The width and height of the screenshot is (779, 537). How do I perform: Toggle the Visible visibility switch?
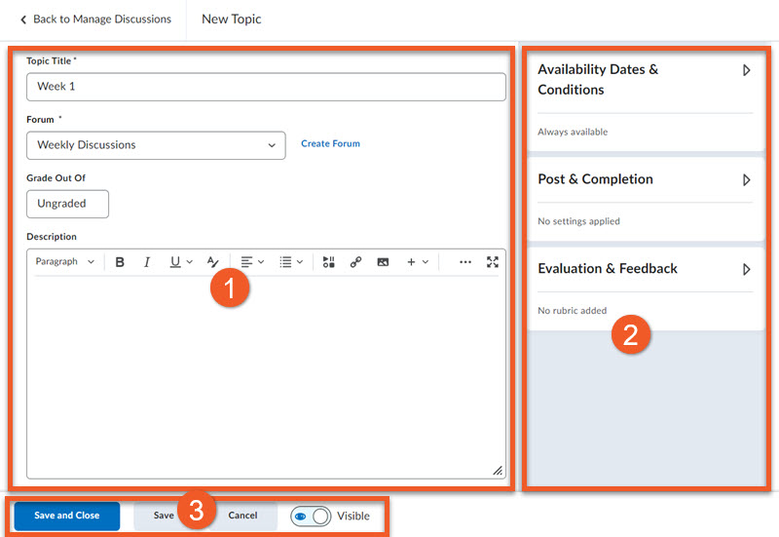(x=312, y=516)
